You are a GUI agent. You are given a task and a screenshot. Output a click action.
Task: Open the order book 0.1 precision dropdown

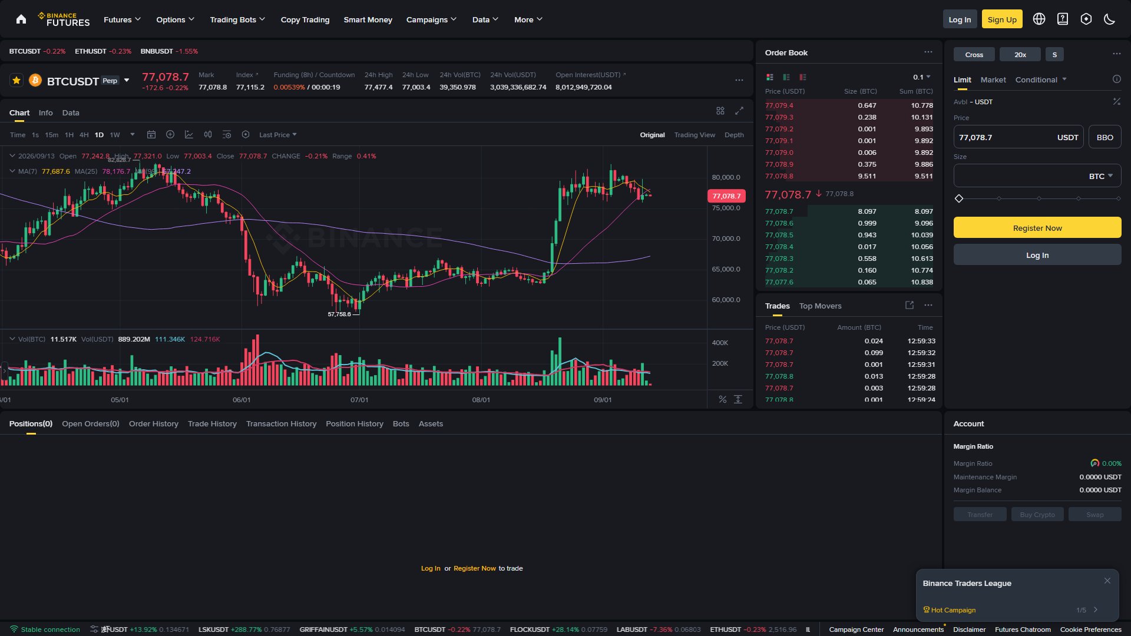click(922, 77)
